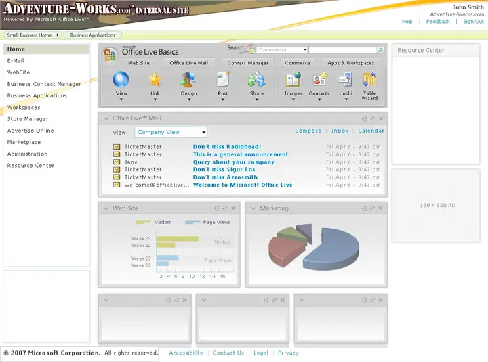This screenshot has width=488, height=362.
Task: Click the Visitors legend swatch
Action: click(143, 222)
